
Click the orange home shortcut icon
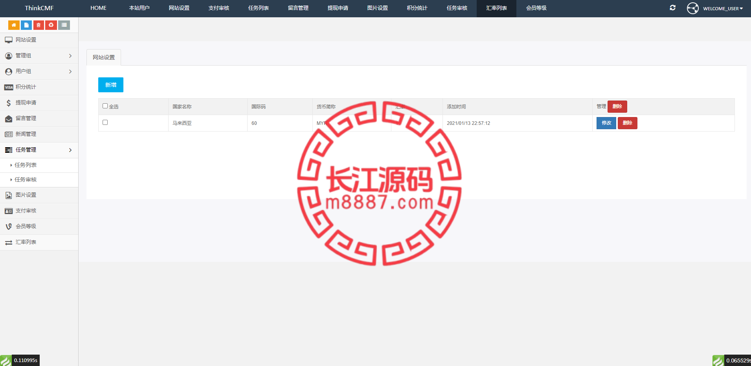(14, 25)
